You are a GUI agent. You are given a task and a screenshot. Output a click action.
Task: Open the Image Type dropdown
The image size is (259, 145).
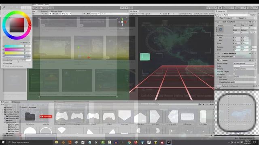[245, 77]
